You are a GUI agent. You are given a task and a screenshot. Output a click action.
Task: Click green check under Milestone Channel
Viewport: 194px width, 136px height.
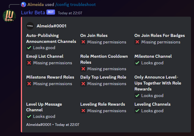click(x=137, y=63)
